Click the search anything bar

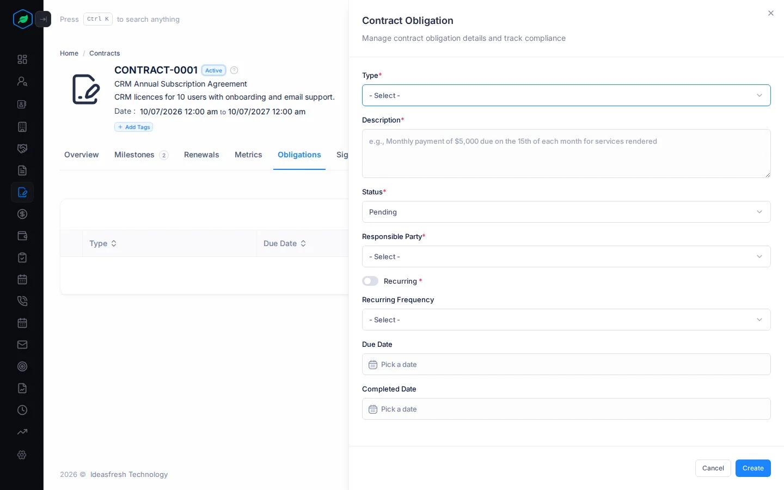click(120, 19)
